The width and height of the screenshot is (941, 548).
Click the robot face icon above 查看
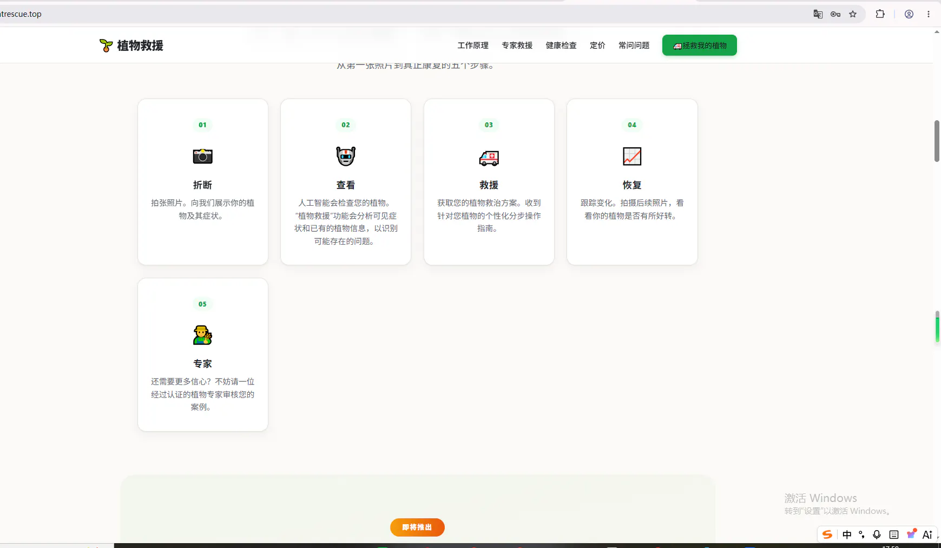(x=346, y=156)
